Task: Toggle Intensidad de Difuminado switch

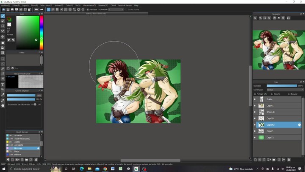Action: [34, 104]
